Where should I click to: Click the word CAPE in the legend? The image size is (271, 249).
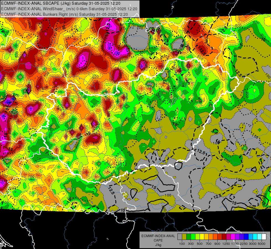158,240
